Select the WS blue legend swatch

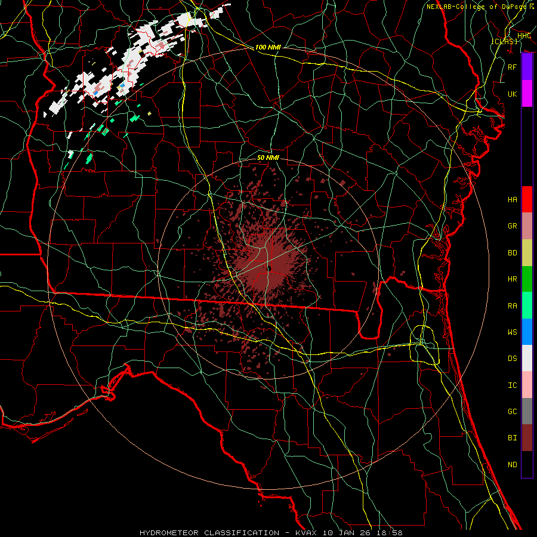pyautogui.click(x=527, y=332)
